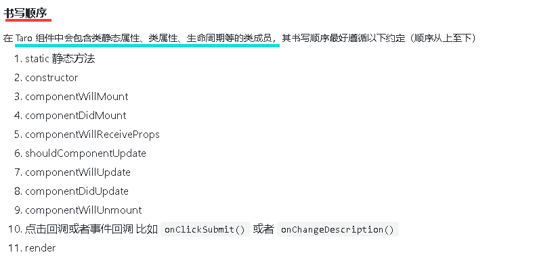Select list item static 静态方法
This screenshot has width=537, height=261.
point(60,59)
